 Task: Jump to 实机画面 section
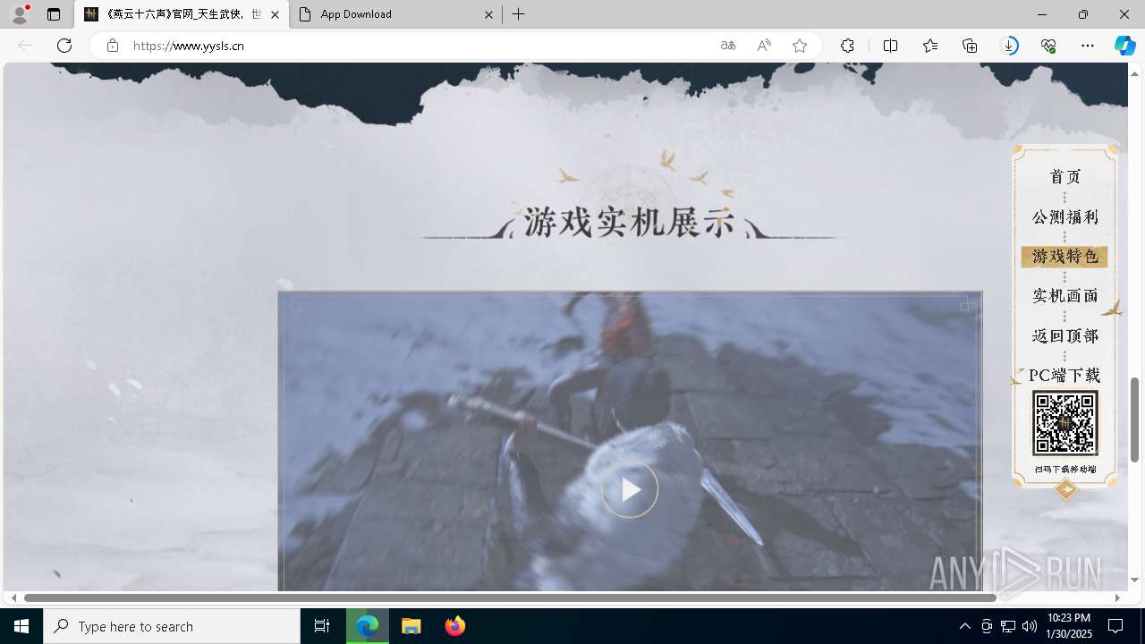(1064, 296)
